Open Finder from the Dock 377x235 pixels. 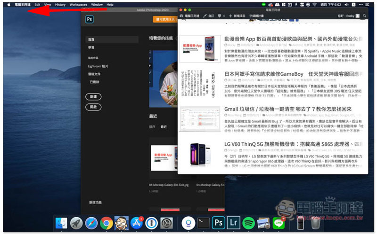tap(61, 223)
